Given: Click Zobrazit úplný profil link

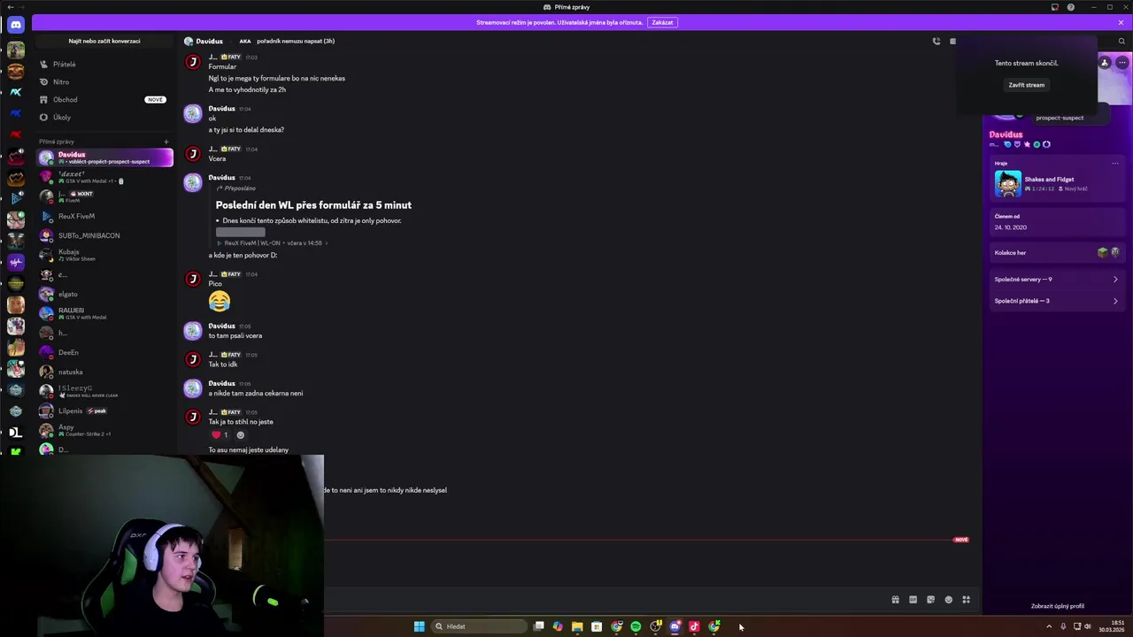Looking at the screenshot, I should [x=1058, y=606].
